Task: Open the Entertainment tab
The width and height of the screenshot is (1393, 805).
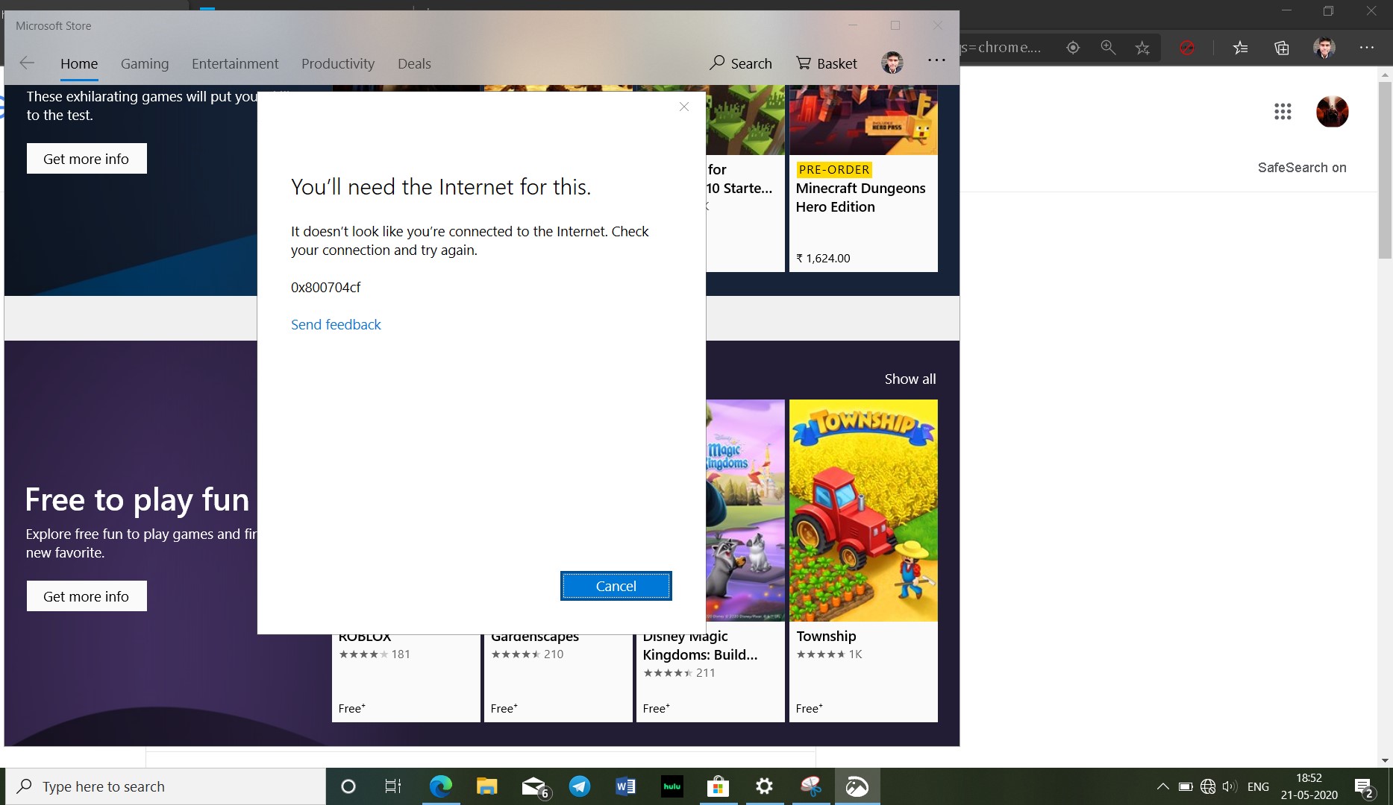Action: [235, 63]
